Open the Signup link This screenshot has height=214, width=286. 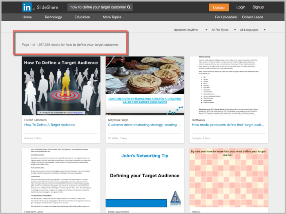tap(258, 7)
